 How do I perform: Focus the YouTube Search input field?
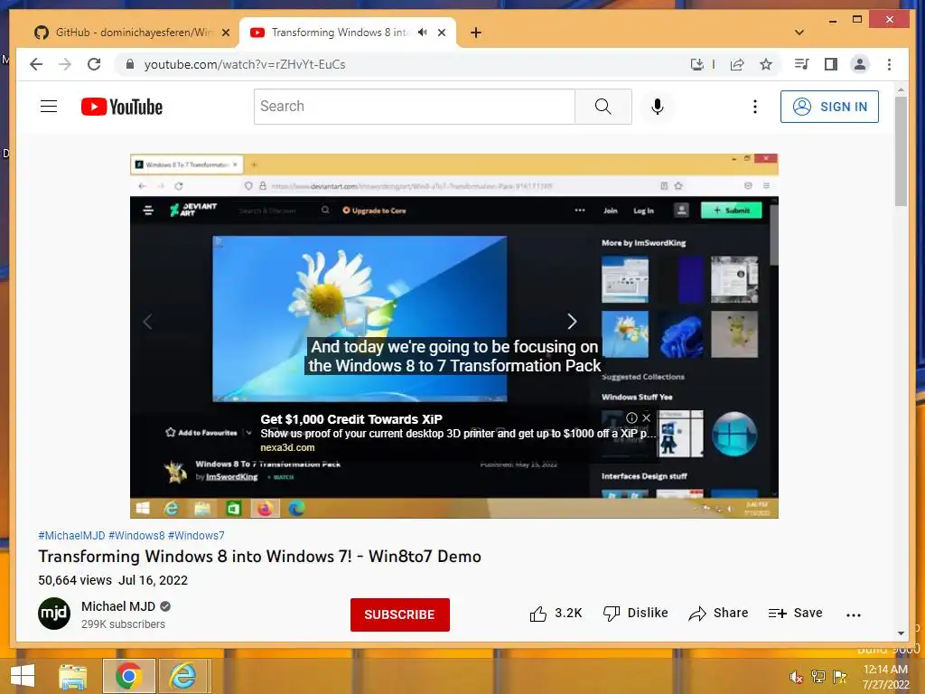[x=414, y=107]
